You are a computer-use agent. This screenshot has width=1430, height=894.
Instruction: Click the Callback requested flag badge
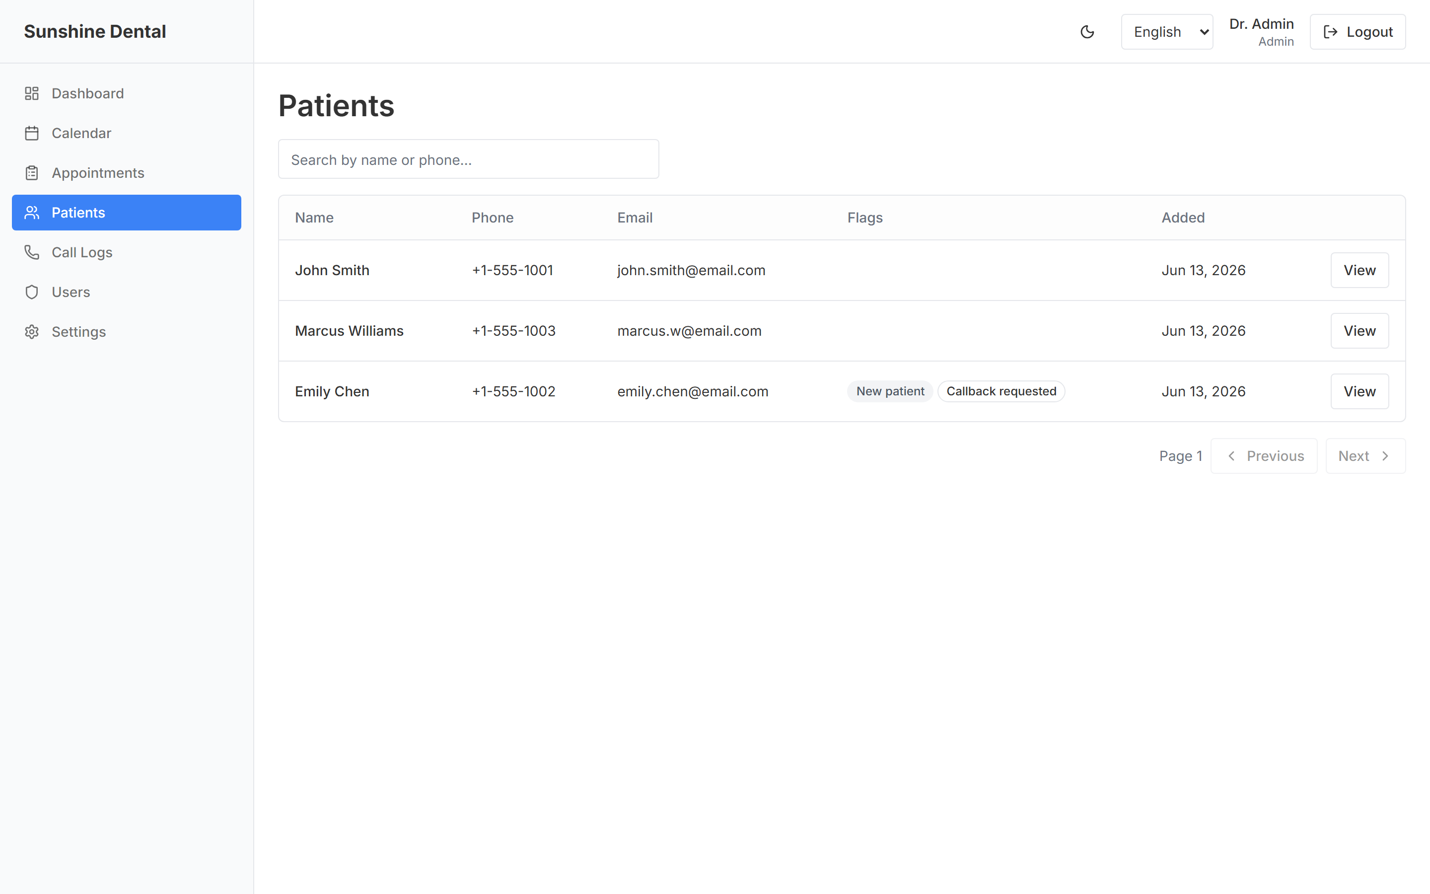(x=1001, y=391)
